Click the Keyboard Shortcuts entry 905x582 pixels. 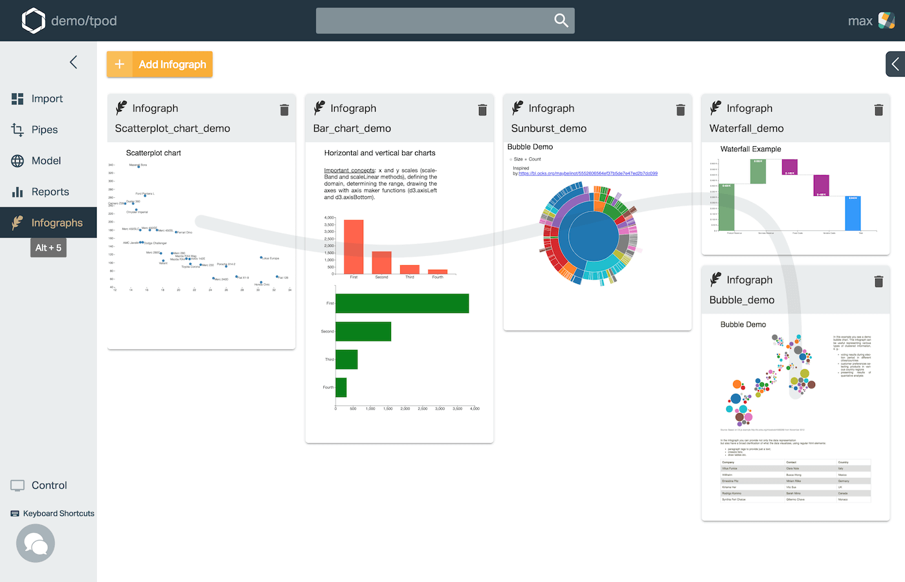click(51, 513)
